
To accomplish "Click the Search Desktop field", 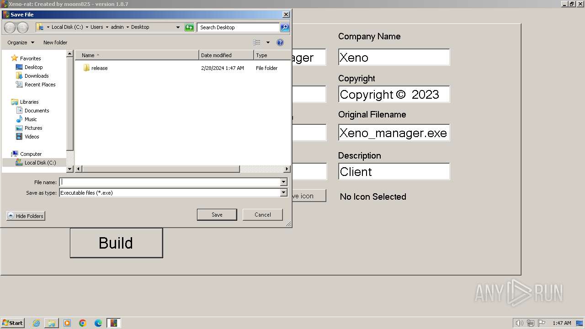I will (239, 27).
